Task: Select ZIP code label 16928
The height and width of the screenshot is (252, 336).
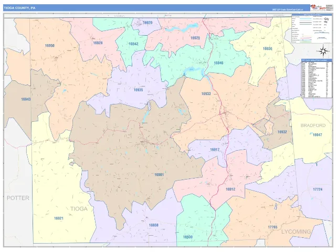Action: pyautogui.click(x=98, y=43)
